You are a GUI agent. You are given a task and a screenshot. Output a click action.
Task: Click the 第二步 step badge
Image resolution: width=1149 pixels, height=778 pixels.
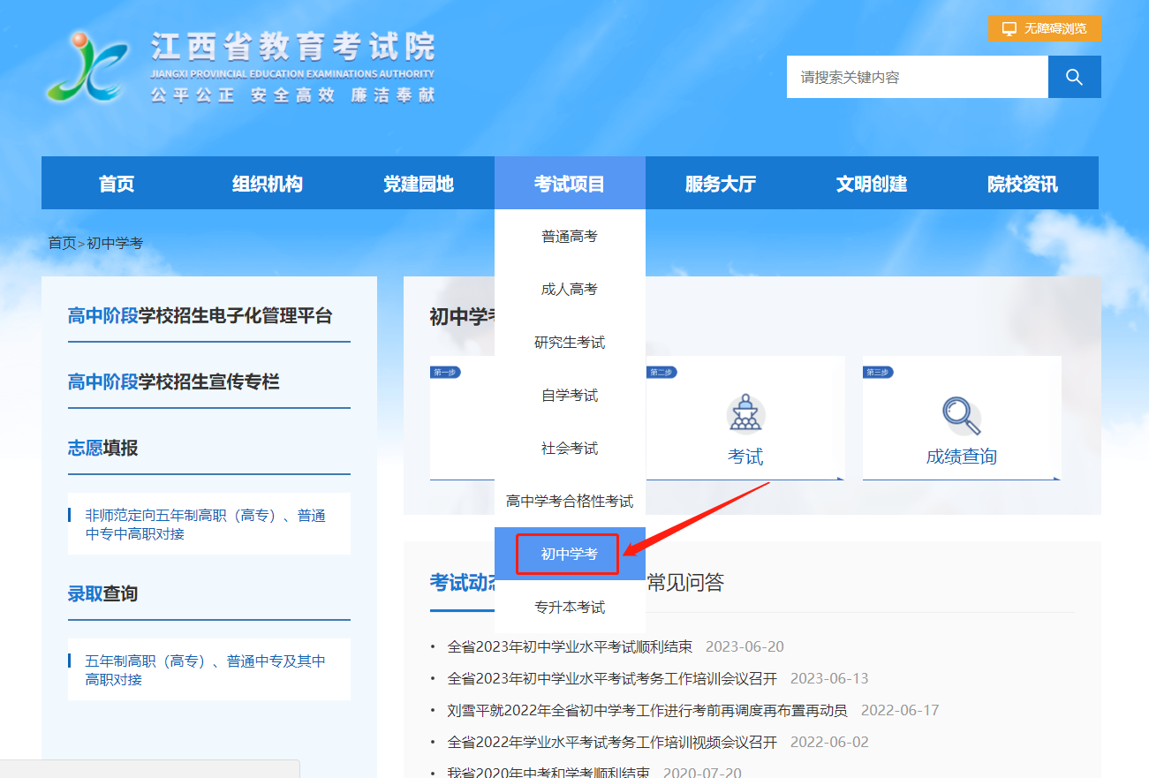click(x=661, y=372)
